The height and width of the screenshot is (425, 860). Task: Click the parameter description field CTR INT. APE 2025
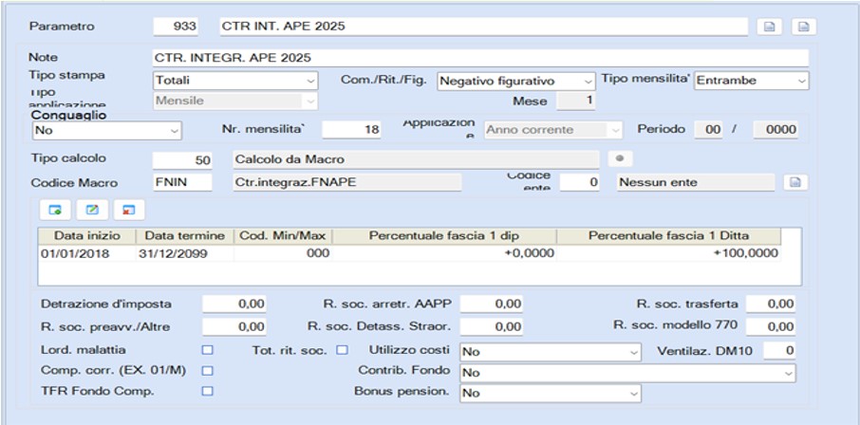pos(484,27)
